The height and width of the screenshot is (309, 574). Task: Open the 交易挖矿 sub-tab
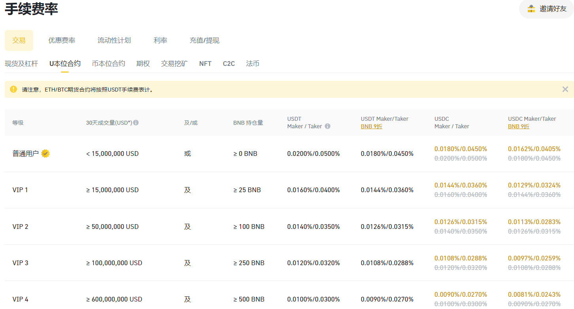tap(174, 64)
